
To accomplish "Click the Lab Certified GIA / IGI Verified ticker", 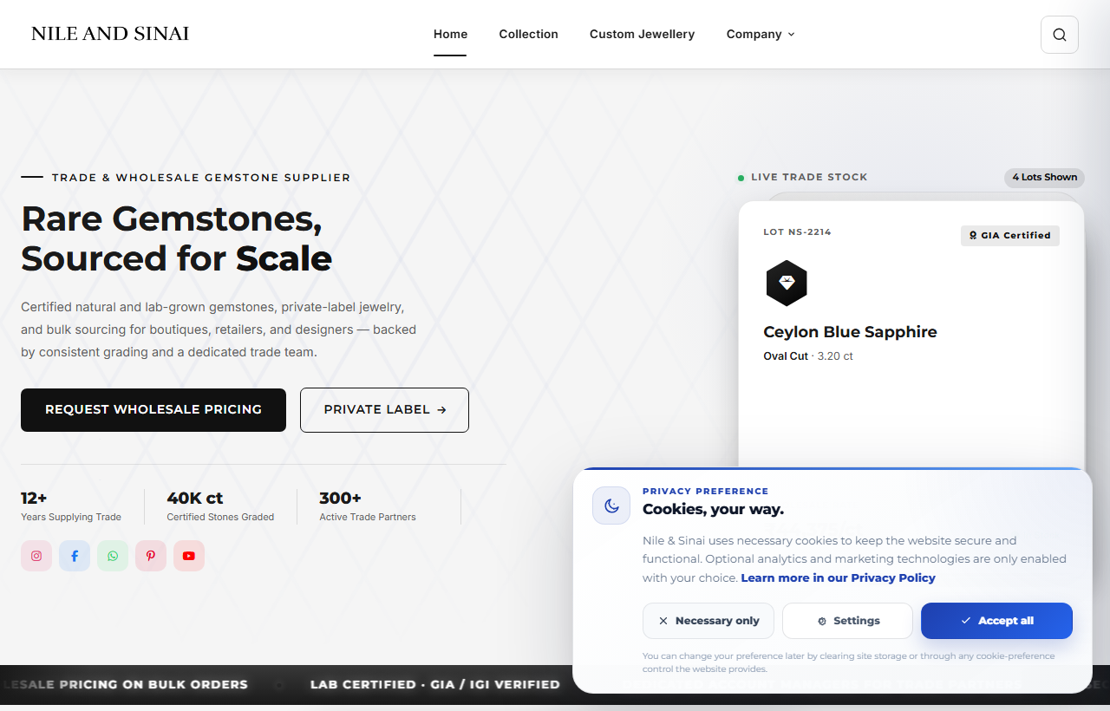I will pos(435,684).
